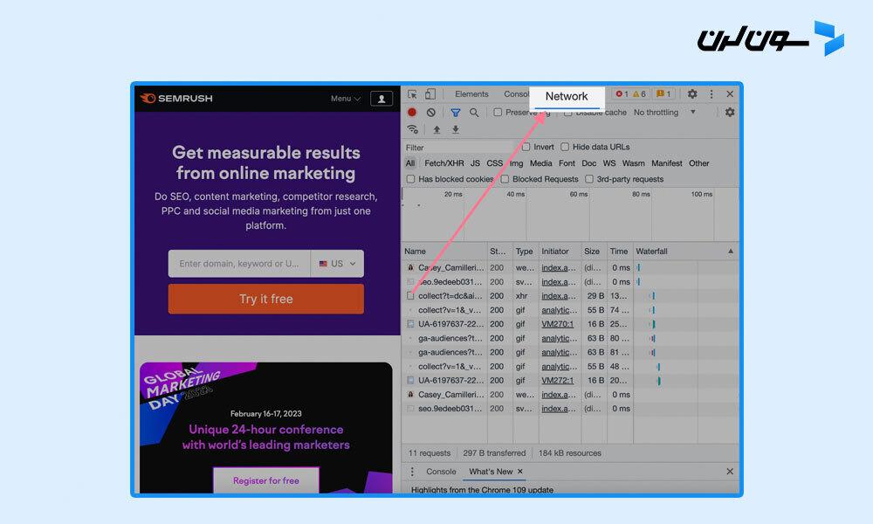Open Network conditions via the wifi icon
Viewport: 873px width, 524px height.
click(x=413, y=129)
